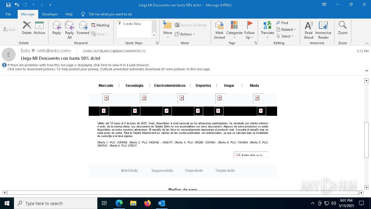
Task: Mark the message as Unread
Action: (x=219, y=30)
